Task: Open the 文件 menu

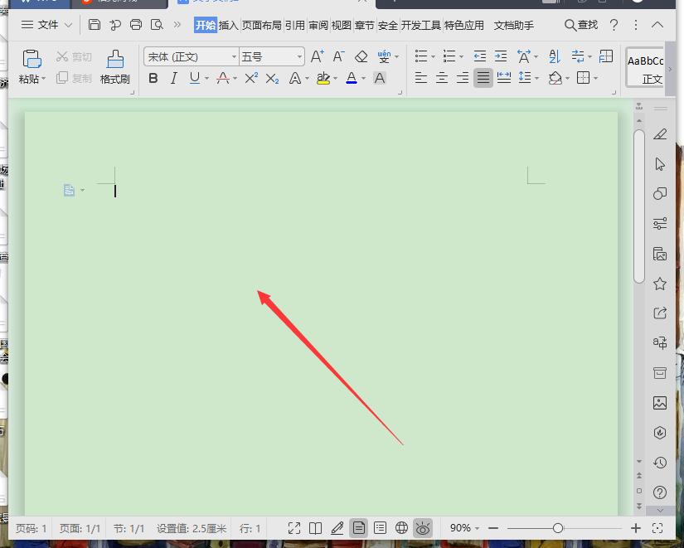Action: click(46, 25)
